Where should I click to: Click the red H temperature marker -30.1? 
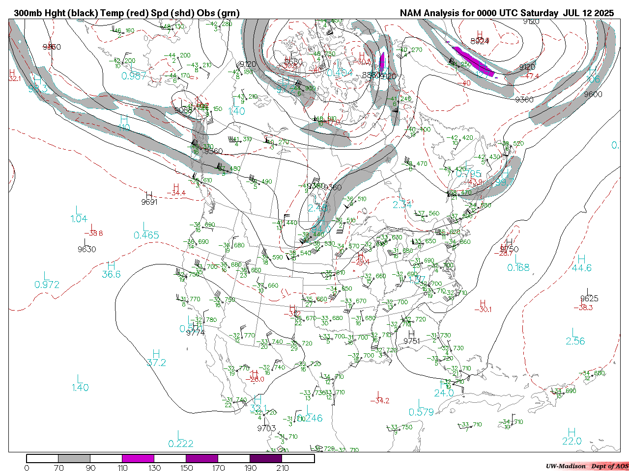[483, 304]
